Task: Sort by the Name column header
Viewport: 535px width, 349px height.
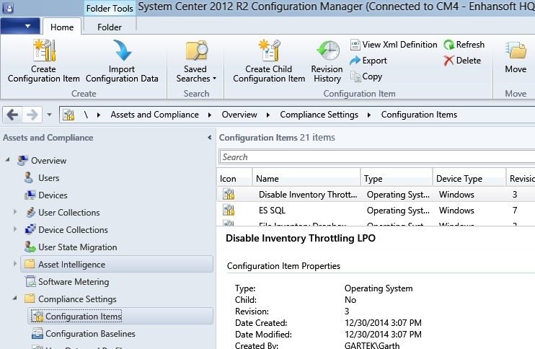Action: [x=306, y=178]
